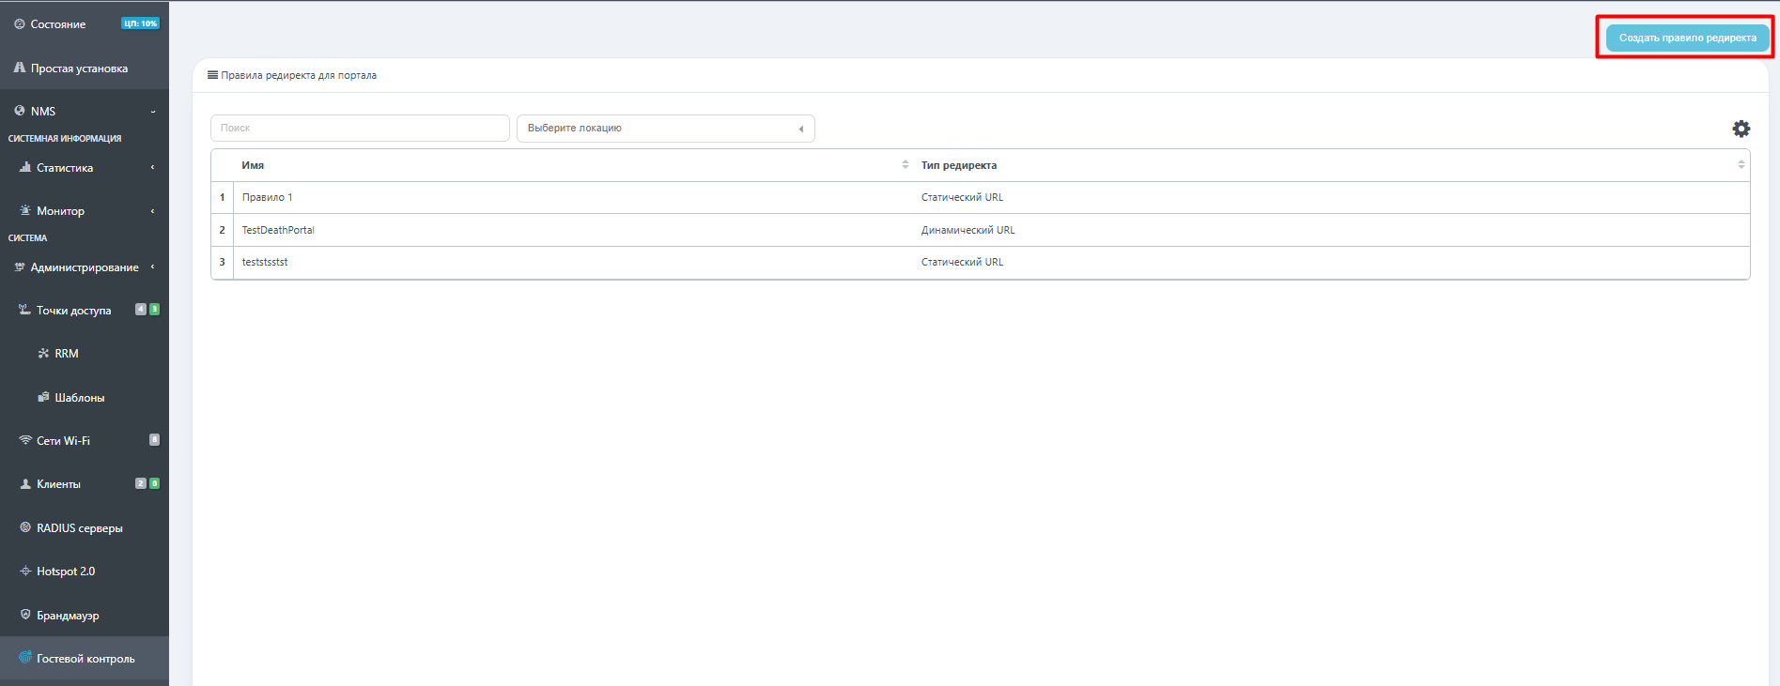Click the Гостевой контроль fingerprint icon
1780x686 pixels.
click(25, 658)
